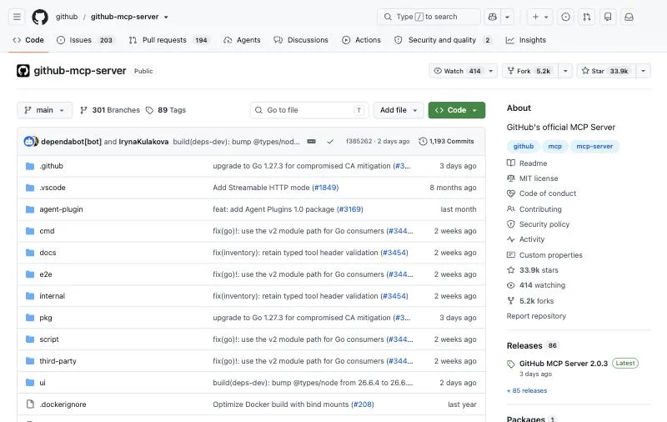
Task: Open pull request #1849 link
Action: tap(325, 188)
